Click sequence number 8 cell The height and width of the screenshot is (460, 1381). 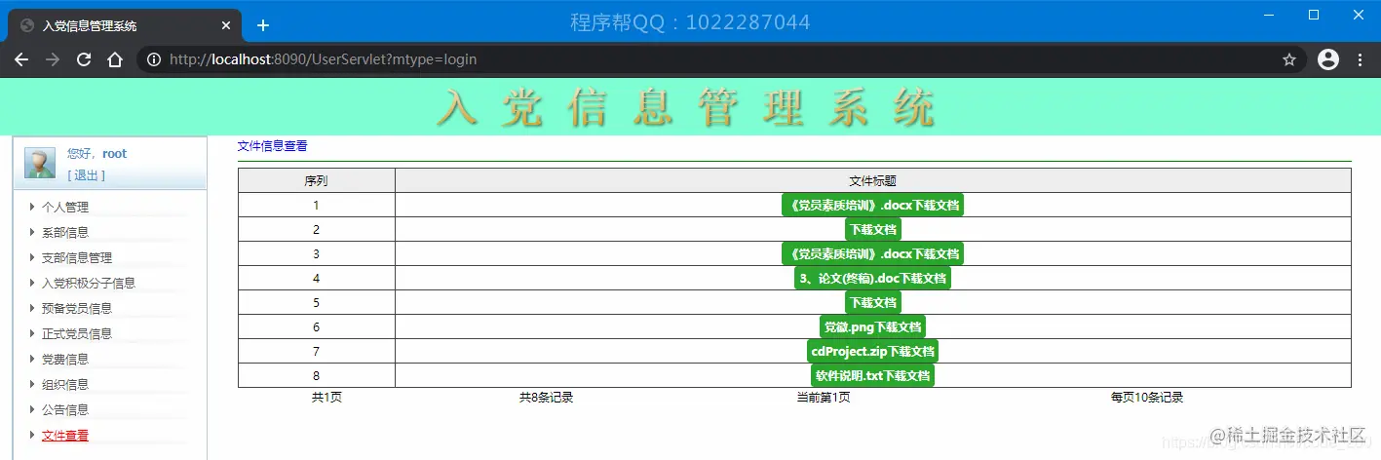[x=316, y=375]
